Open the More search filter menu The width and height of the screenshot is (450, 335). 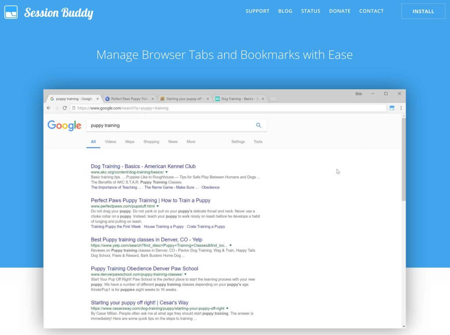[x=191, y=142]
